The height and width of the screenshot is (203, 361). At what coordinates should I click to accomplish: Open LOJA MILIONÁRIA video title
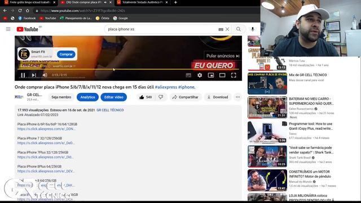click(x=311, y=198)
